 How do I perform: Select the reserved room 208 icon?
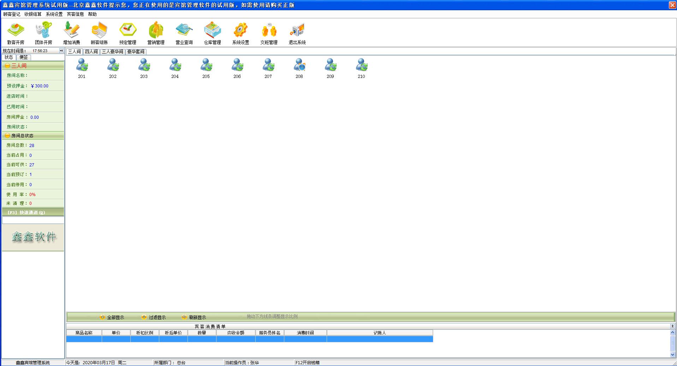point(299,68)
